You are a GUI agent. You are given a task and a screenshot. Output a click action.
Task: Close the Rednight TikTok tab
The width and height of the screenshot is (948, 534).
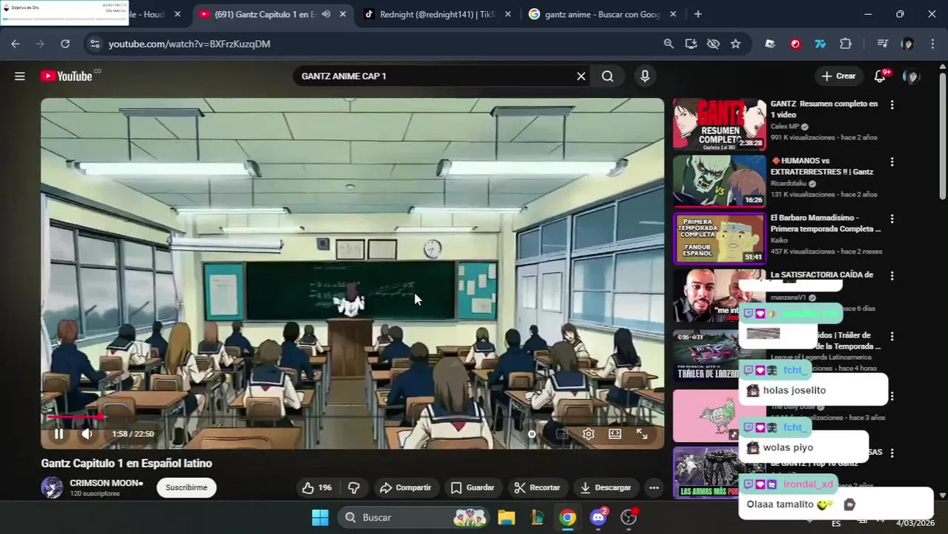[x=508, y=14]
